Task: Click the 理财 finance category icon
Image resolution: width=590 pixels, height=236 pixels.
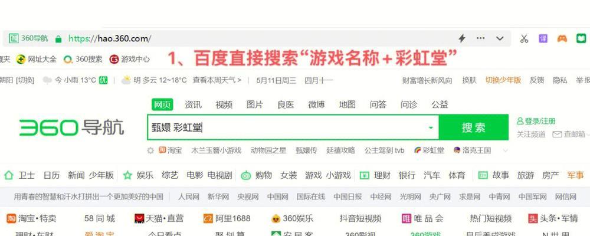Action: click(365, 175)
